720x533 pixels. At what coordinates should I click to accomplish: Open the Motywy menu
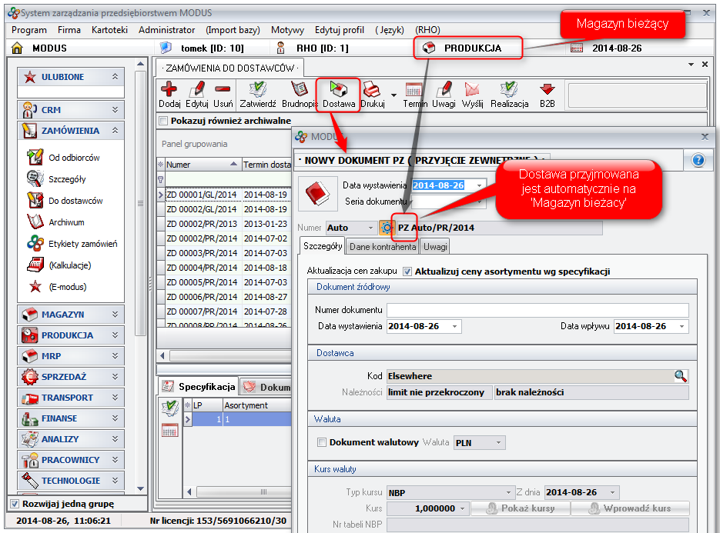point(287,30)
